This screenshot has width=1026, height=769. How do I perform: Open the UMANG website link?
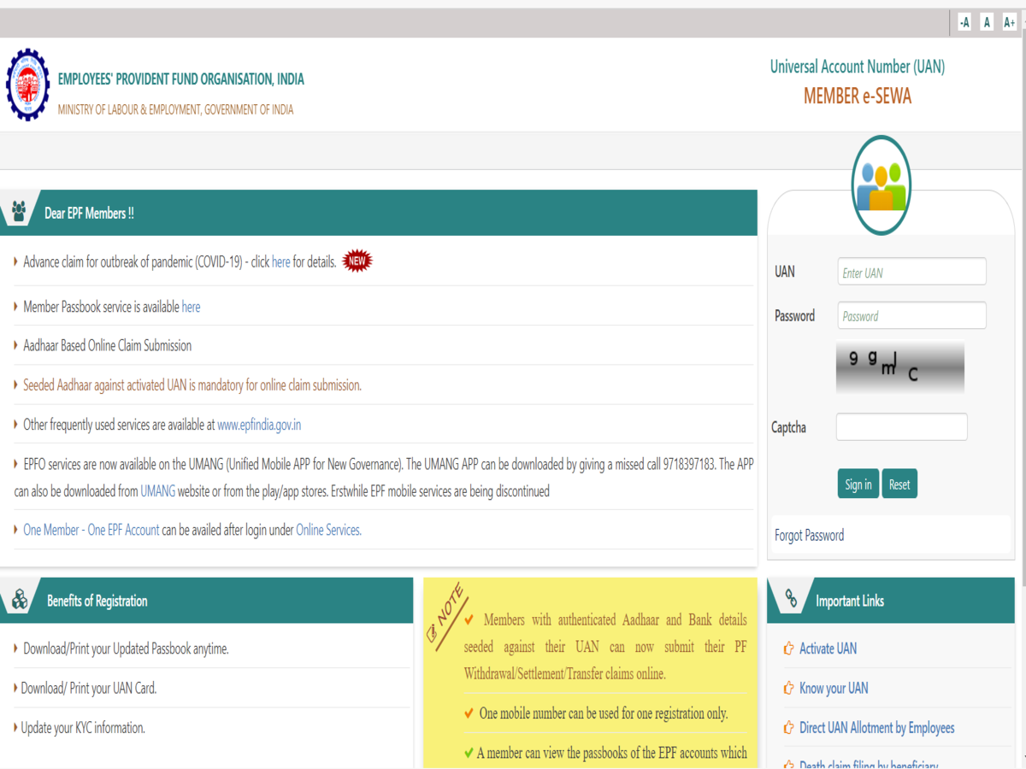(157, 491)
